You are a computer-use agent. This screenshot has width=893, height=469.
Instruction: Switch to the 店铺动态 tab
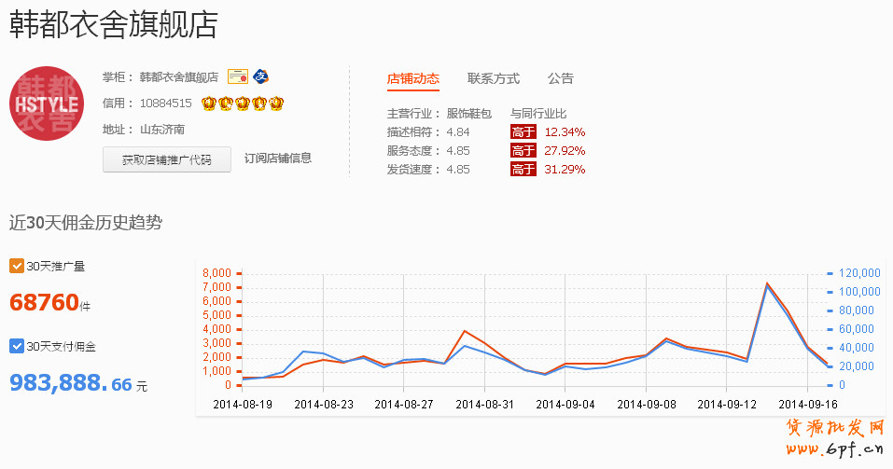pyautogui.click(x=412, y=79)
